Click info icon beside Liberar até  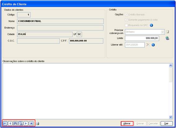click(153, 45)
